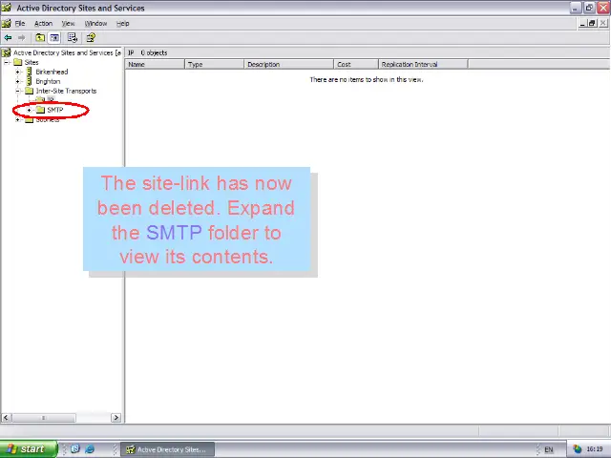Expand the Birkenhead site node

[17, 72]
